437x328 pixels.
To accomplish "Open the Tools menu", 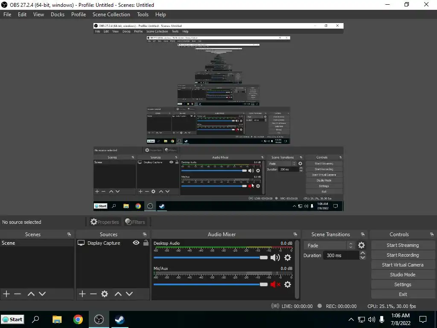I will tap(143, 15).
